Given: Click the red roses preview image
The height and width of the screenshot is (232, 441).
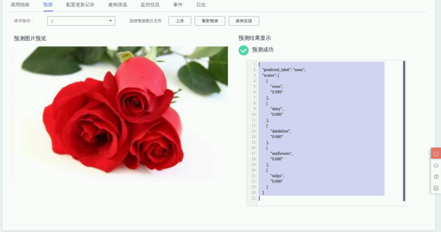Looking at the screenshot, I should 119,114.
